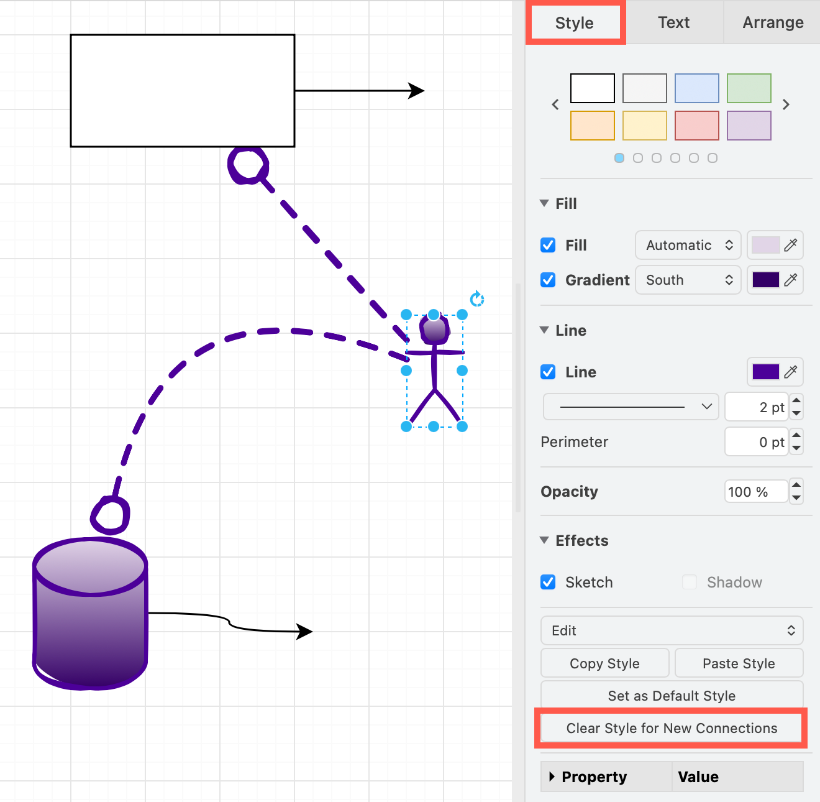Viewport: 820px width, 802px height.
Task: Open the Text tab
Action: click(x=674, y=22)
